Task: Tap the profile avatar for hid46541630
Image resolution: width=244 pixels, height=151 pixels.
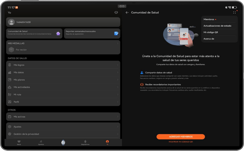Action: pyautogui.click(x=11, y=22)
